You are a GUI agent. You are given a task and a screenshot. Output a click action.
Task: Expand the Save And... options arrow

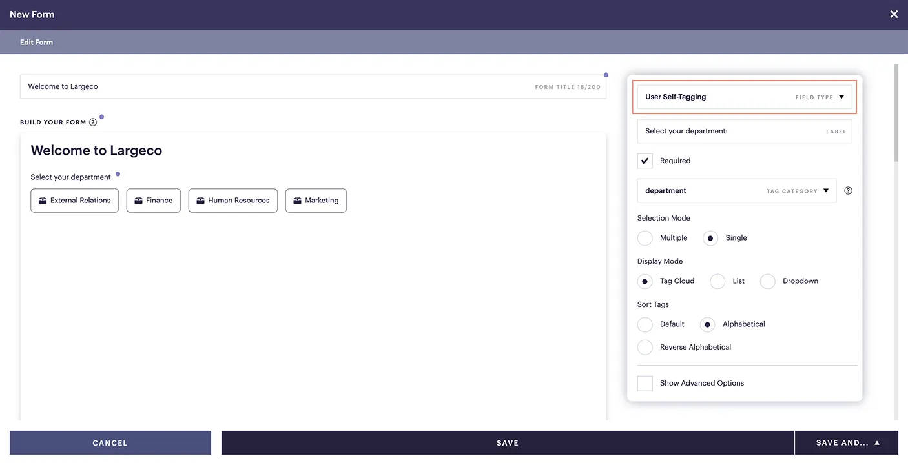click(x=877, y=443)
